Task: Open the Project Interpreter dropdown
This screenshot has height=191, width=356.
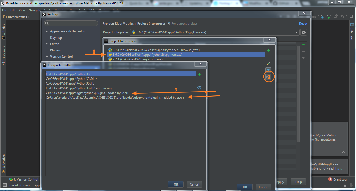Action: point(297,32)
